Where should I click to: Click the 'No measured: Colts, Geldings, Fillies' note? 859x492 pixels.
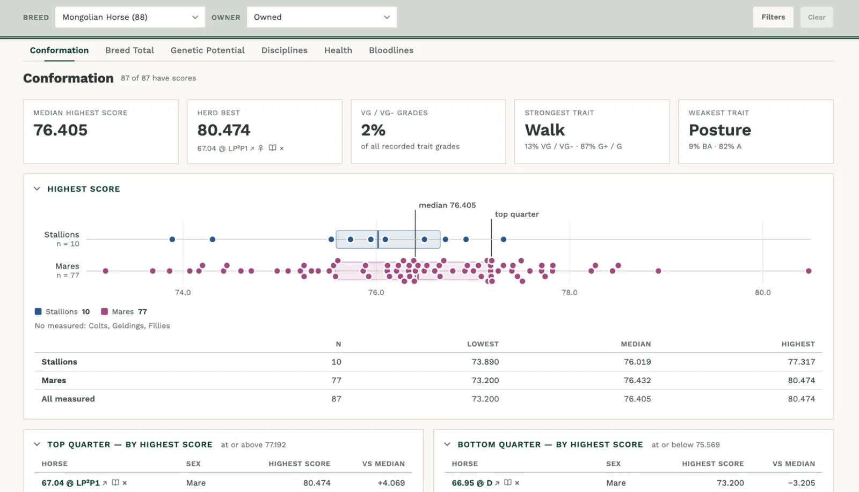(x=102, y=326)
